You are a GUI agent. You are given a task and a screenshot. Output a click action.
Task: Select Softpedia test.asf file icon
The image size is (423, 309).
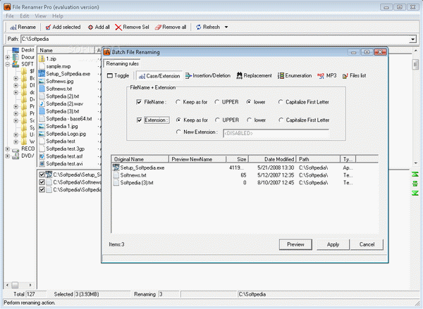(x=42, y=156)
